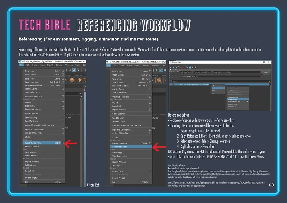Click option box beside Export All, left Maya window
The height and width of the screenshot is (203, 287).
click(63, 106)
